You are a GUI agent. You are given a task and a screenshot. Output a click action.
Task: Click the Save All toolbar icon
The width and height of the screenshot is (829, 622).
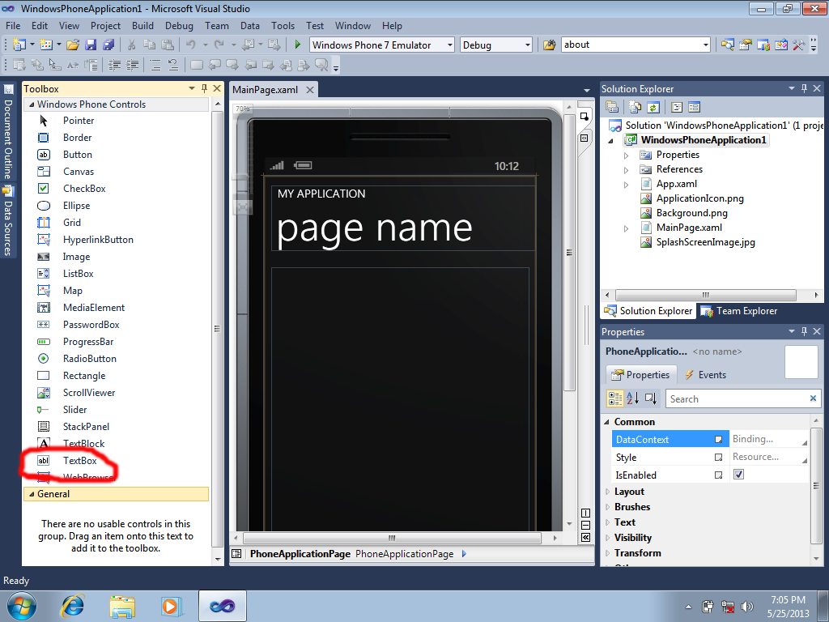point(108,45)
